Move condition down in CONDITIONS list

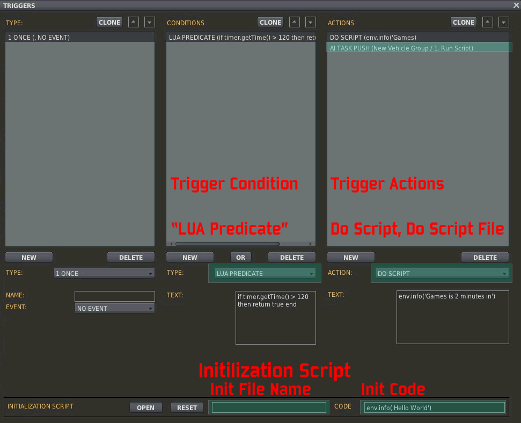click(x=310, y=23)
